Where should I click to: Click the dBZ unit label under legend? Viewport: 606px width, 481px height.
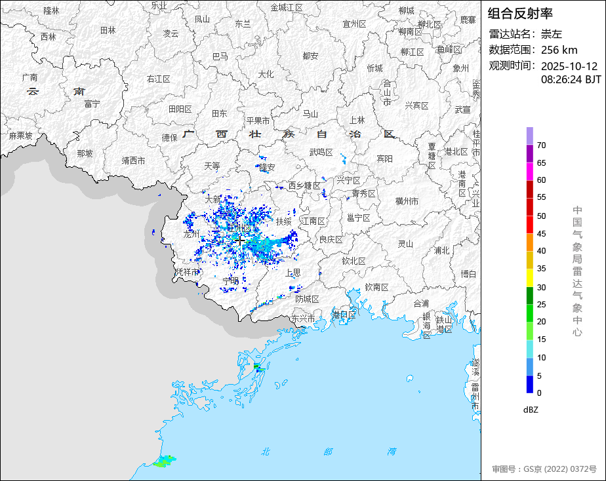click(531, 410)
